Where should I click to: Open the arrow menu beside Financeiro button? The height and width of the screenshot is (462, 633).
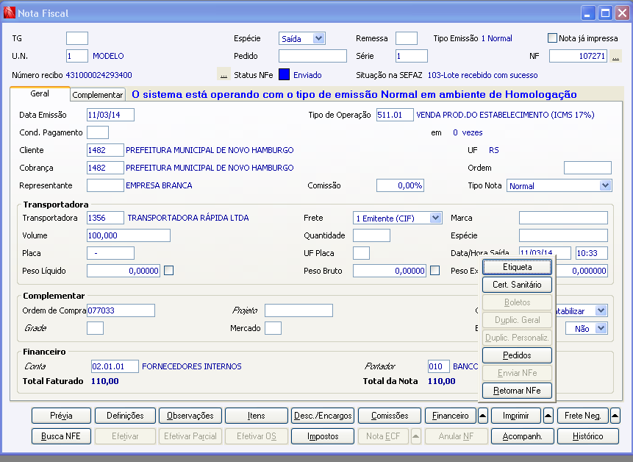pos(482,416)
